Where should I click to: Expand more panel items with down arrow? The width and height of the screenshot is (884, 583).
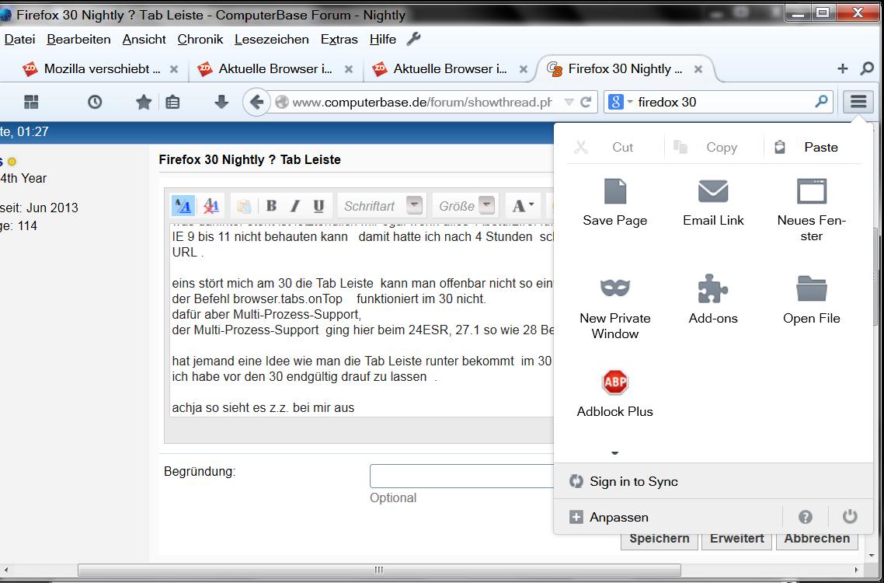point(615,452)
